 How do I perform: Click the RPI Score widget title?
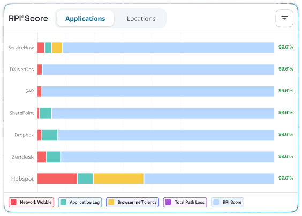click(x=28, y=19)
